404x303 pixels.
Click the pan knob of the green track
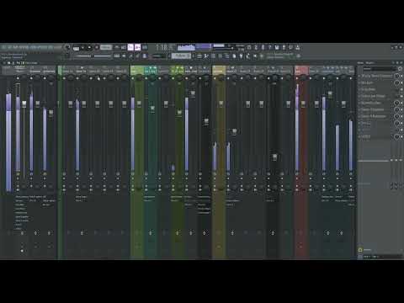click(139, 78)
